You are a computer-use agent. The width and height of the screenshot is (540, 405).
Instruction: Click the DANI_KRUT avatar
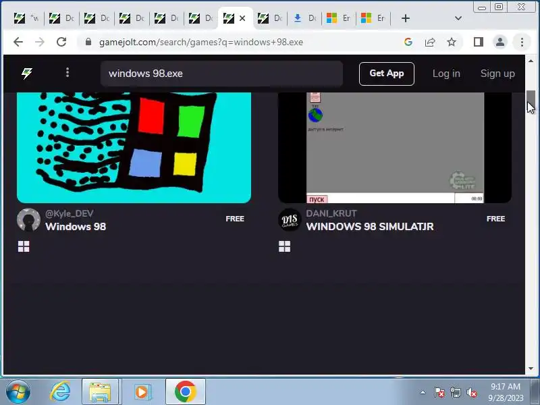(290, 220)
